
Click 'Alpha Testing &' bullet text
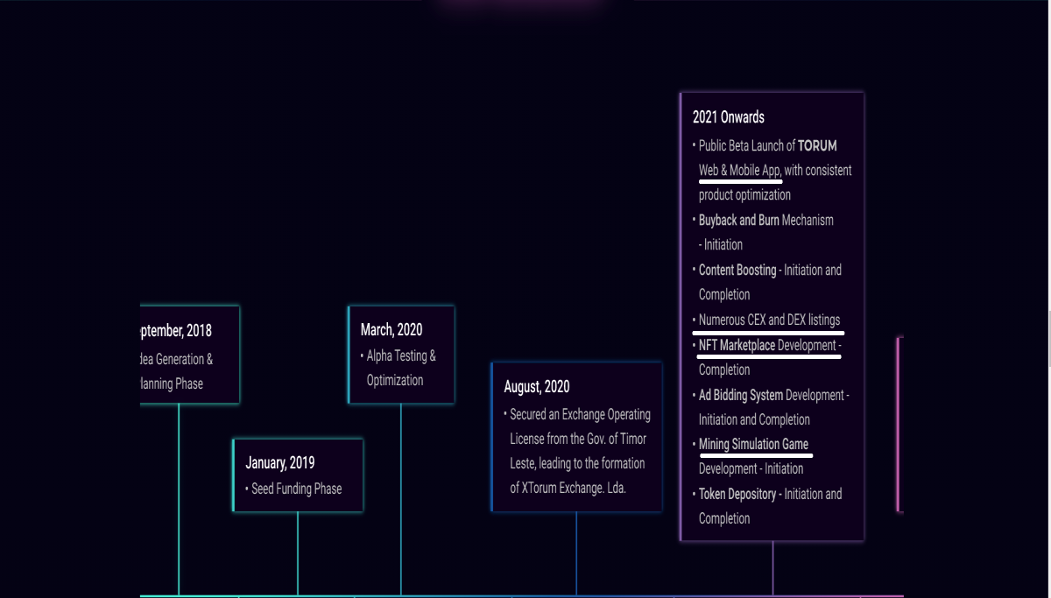point(401,355)
